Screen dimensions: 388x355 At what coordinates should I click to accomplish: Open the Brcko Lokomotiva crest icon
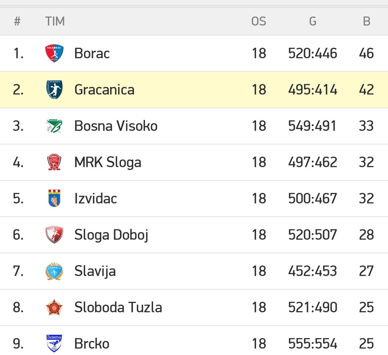(54, 343)
